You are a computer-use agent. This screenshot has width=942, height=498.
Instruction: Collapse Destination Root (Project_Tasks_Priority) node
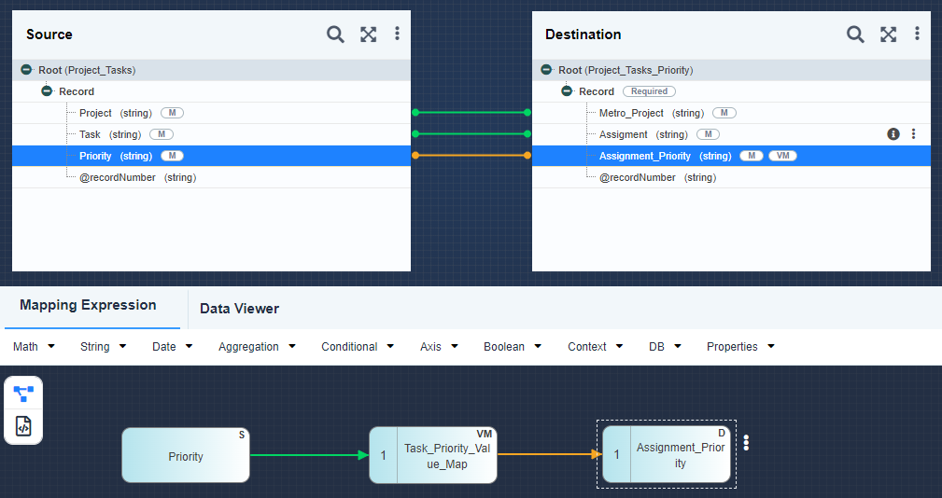(546, 70)
